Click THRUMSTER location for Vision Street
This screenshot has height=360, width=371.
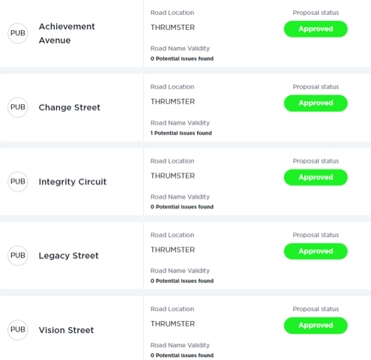coord(172,324)
